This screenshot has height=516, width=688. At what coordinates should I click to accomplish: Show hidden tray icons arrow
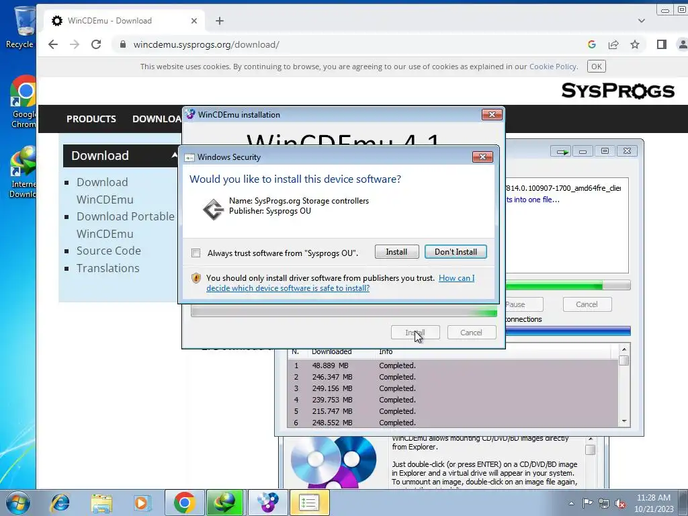pyautogui.click(x=571, y=503)
